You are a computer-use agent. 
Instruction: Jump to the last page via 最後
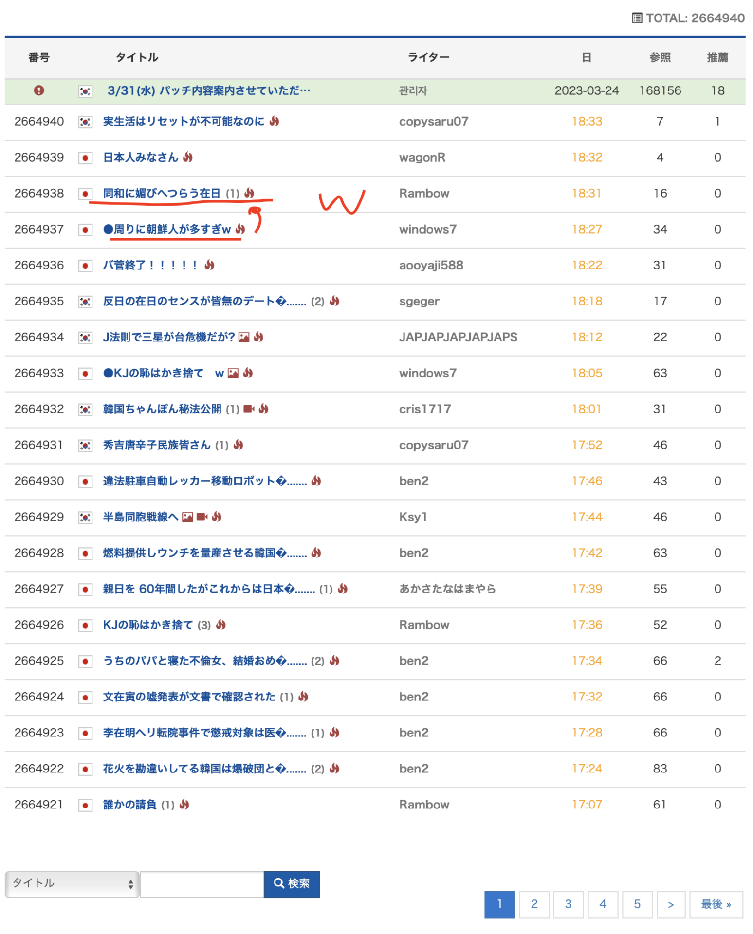(x=716, y=904)
